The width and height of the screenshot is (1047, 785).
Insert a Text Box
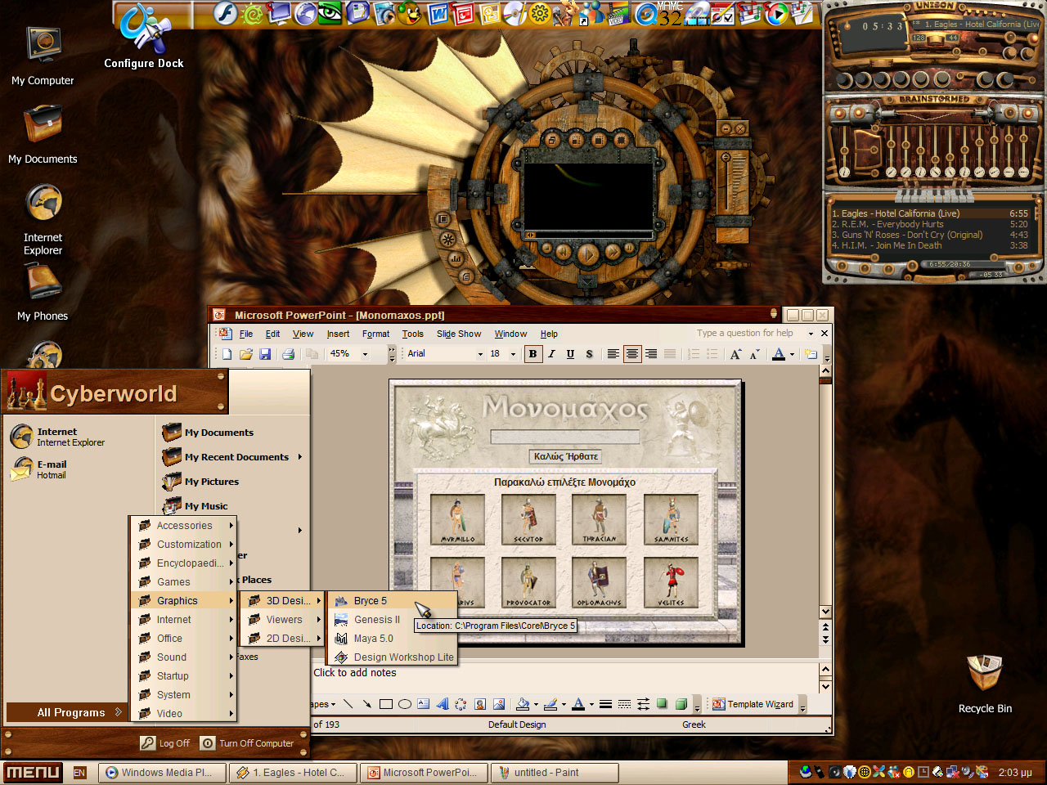[x=424, y=704]
